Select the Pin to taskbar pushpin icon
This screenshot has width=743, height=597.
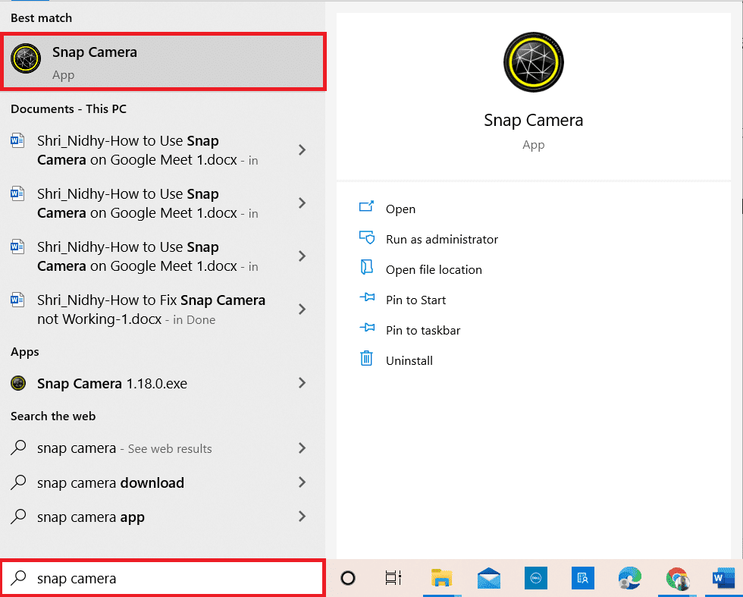[367, 330]
